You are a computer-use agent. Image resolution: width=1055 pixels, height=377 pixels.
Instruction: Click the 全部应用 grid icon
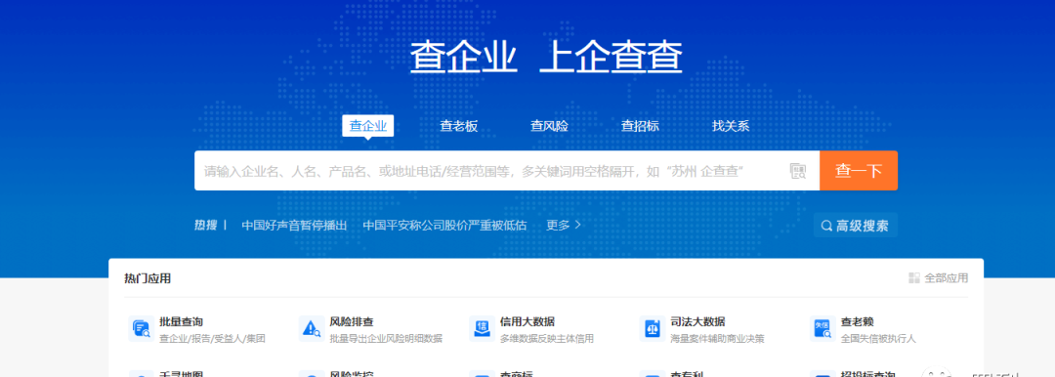pos(913,278)
